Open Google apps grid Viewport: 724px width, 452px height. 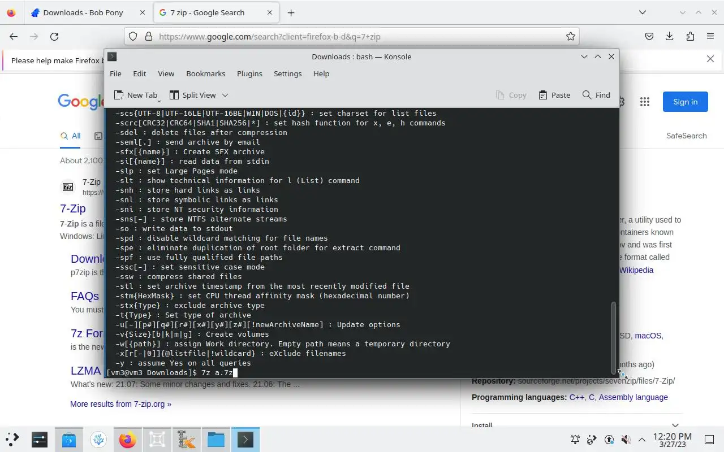pos(645,102)
